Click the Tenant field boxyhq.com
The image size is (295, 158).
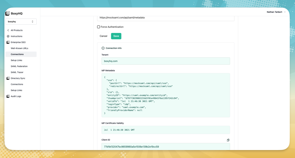coord(166,61)
